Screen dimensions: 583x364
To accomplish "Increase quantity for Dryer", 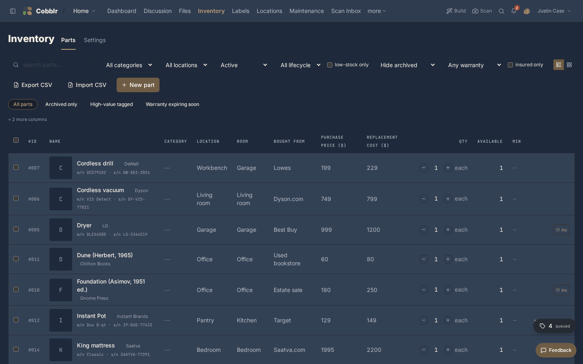I will (x=448, y=230).
